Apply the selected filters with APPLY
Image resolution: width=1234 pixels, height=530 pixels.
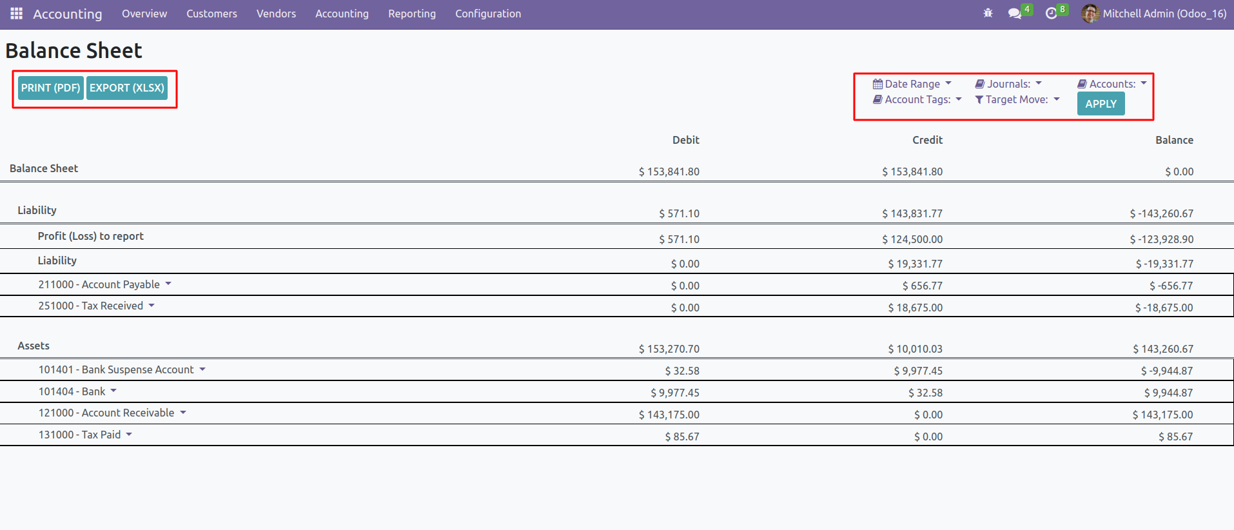click(1101, 104)
